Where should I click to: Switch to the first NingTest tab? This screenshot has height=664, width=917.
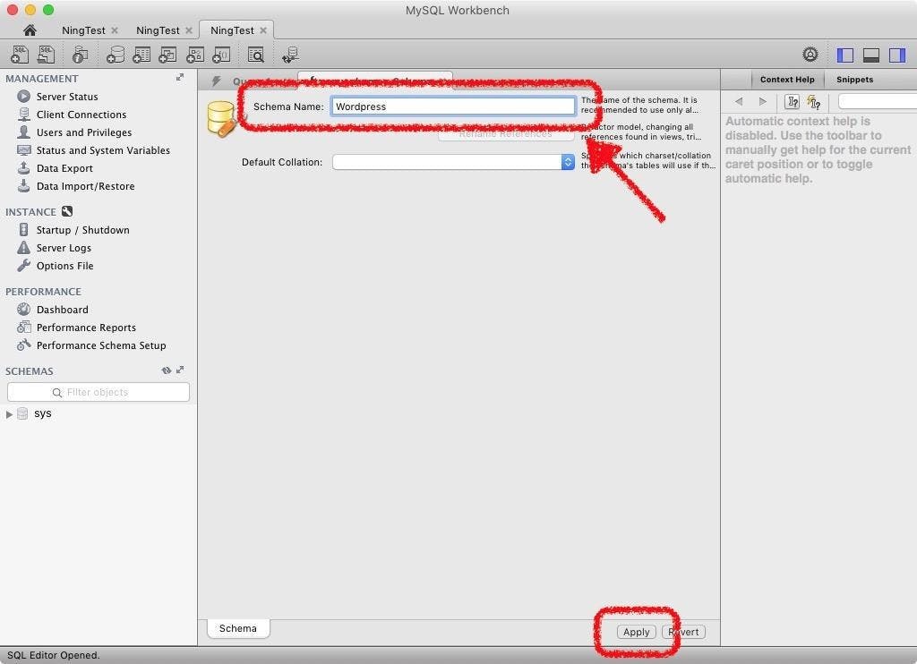83,30
